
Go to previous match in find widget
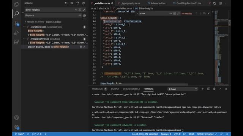[196, 14]
